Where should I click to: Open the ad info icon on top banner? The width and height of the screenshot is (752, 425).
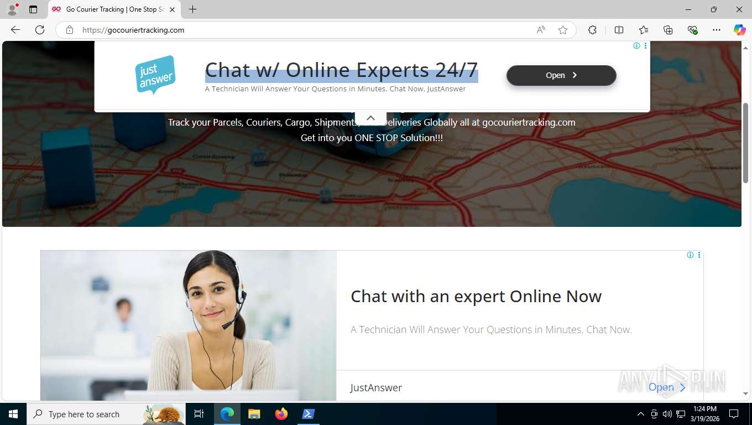pos(636,46)
